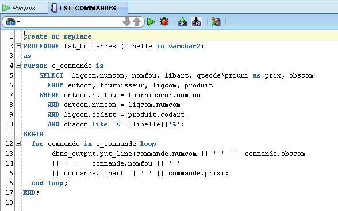
Task: Click 'ligcom.numcom' on line 8
Action: [x=154, y=105]
